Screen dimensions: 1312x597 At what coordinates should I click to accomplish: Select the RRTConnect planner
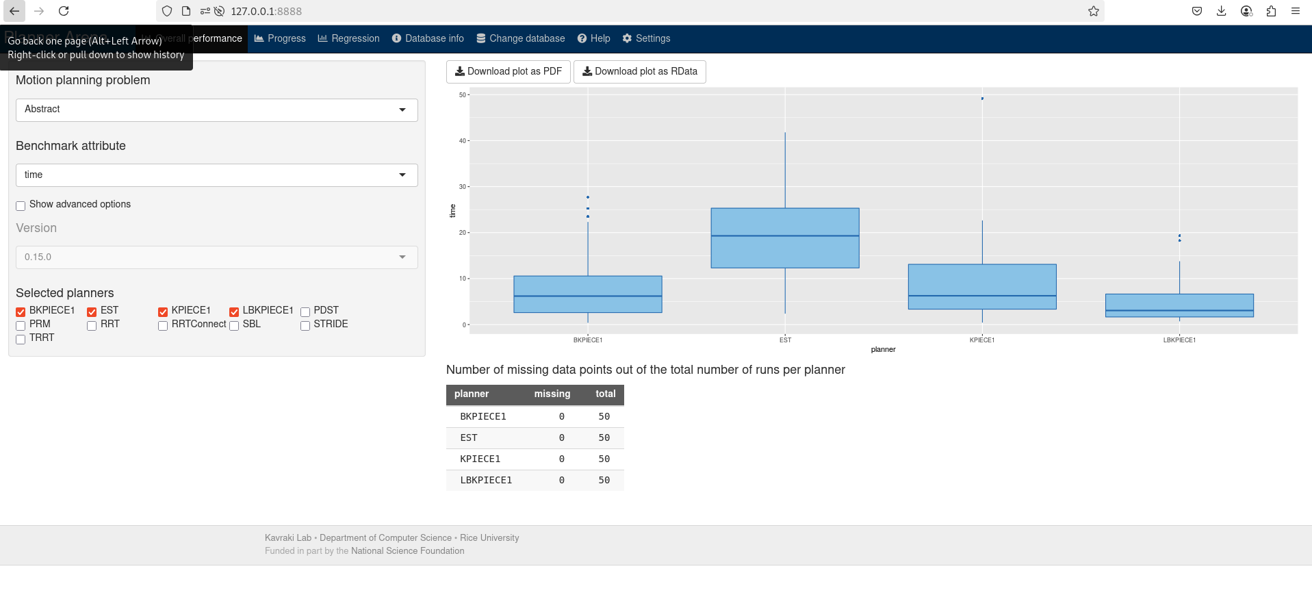coord(163,326)
